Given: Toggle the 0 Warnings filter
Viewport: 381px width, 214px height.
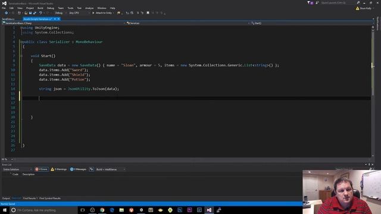Looking at the screenshot, I should click(x=58, y=169).
